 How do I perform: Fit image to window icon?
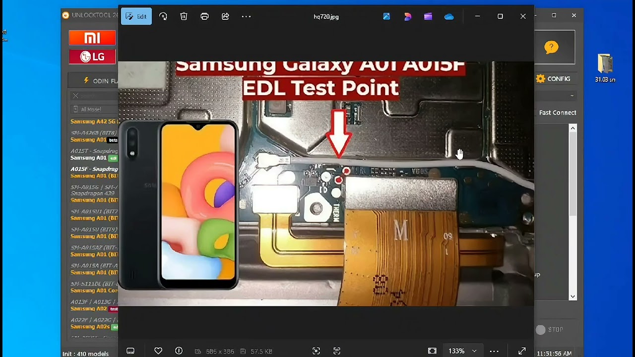click(x=432, y=351)
